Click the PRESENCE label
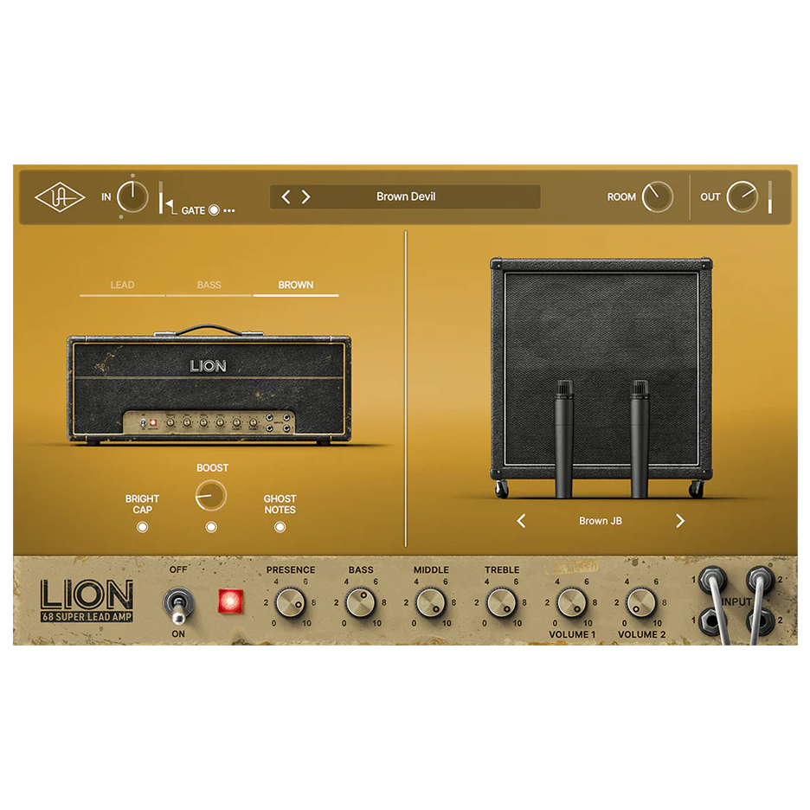810x810 pixels. (x=290, y=569)
